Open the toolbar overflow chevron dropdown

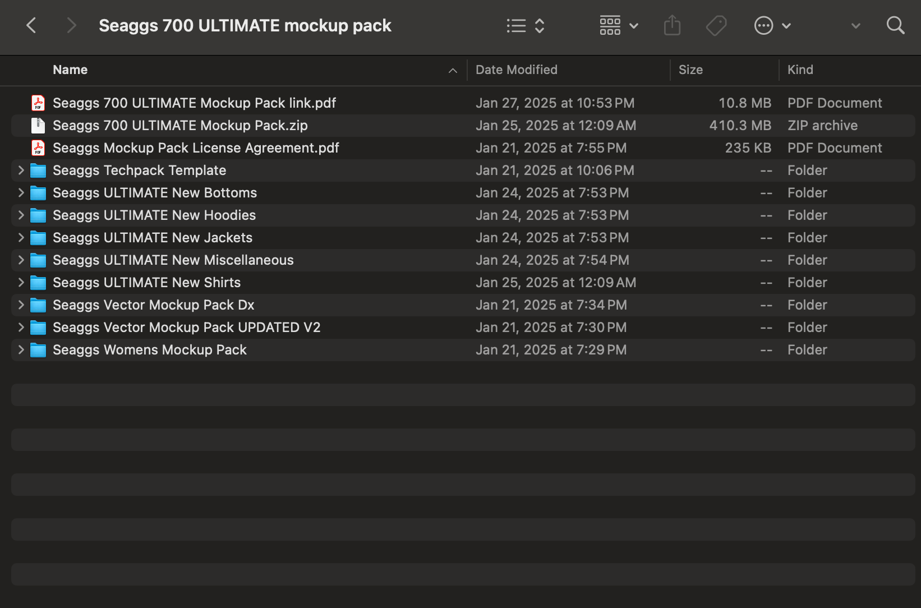(x=855, y=25)
